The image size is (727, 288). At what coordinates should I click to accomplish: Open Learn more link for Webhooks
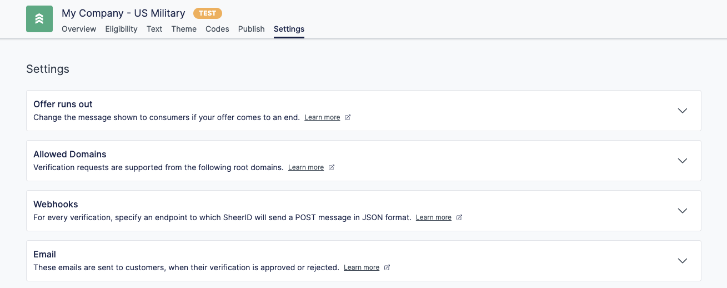[434, 217]
